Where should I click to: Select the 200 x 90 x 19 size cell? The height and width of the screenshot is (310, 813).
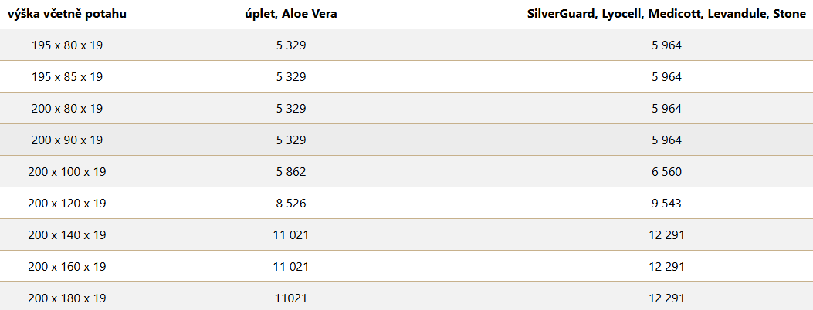[67, 140]
